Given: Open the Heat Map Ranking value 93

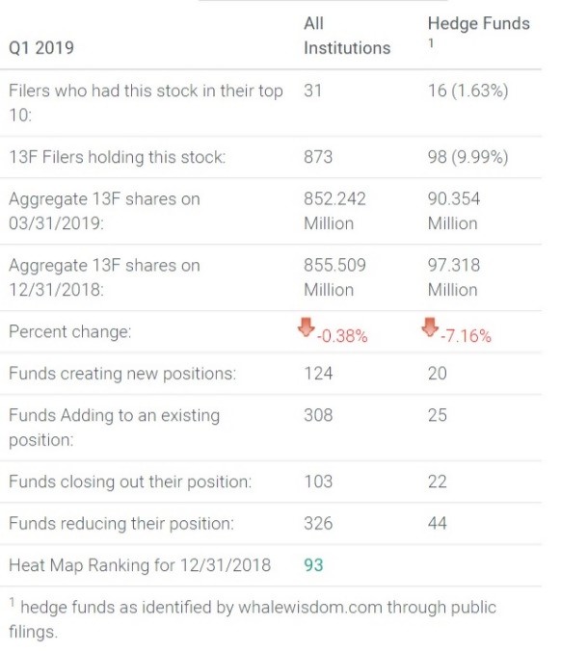Looking at the screenshot, I should coord(313,565).
